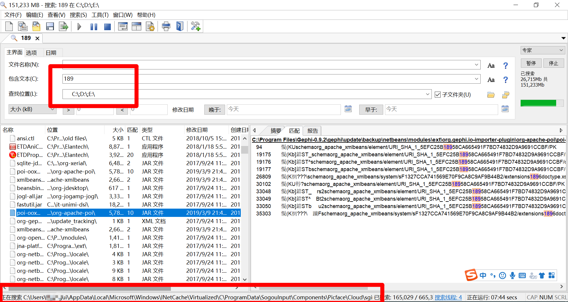Expand the search location dropdown
Screen dimensions: 568x302
(428, 94)
